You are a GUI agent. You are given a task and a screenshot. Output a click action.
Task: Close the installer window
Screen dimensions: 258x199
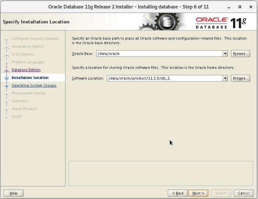251,7
